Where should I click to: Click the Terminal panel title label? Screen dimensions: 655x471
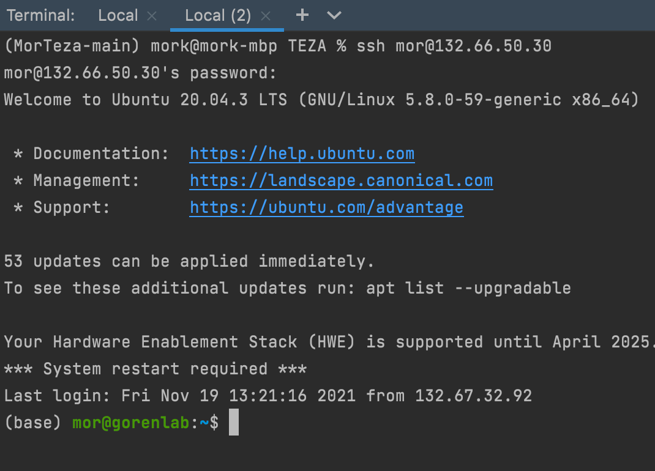40,15
